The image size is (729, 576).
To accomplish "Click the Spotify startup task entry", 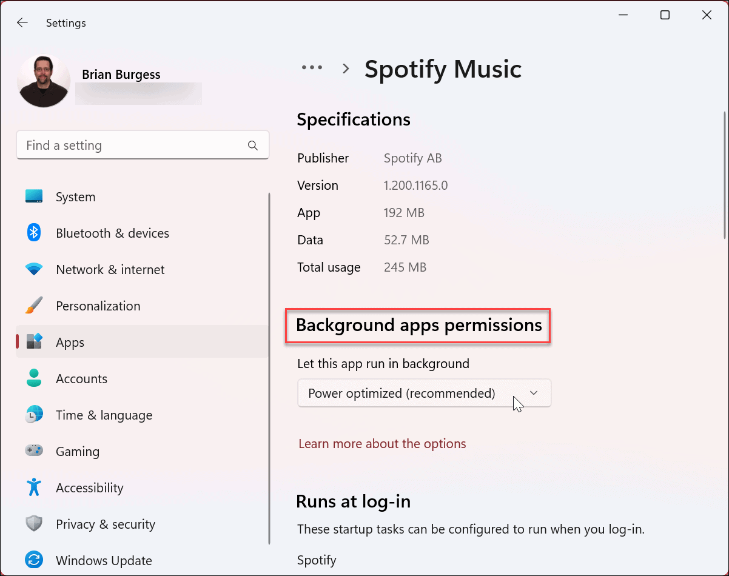I will point(317,560).
